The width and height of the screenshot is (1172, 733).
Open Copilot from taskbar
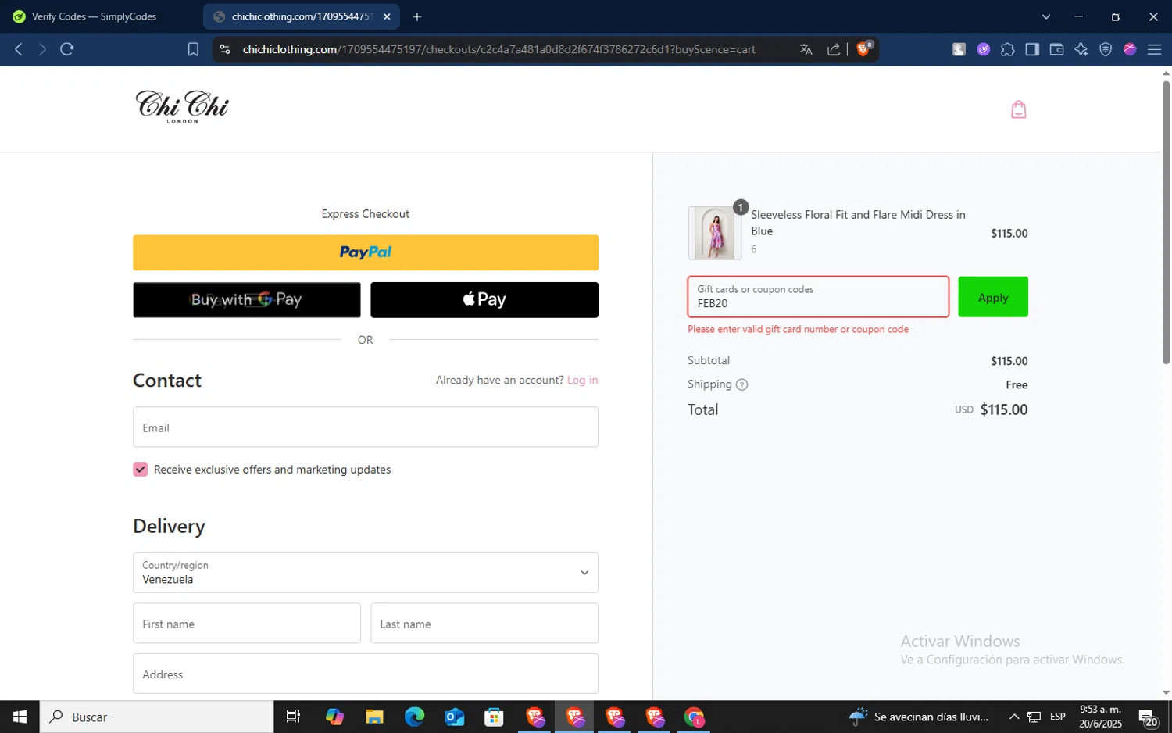(x=334, y=717)
